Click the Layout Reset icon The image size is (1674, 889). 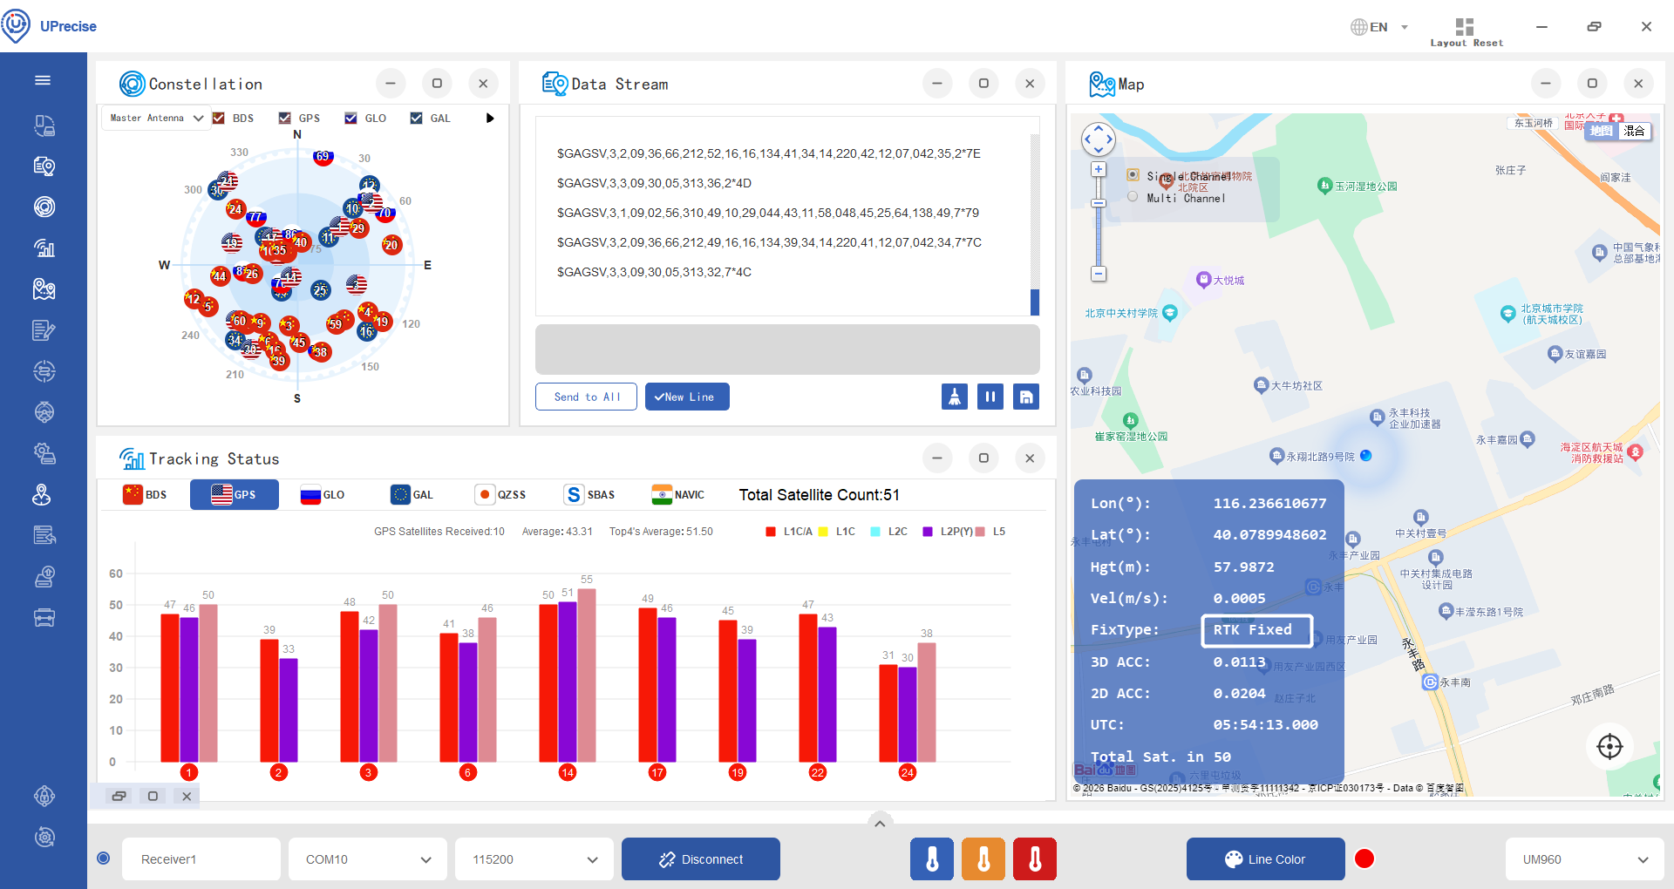pos(1465,27)
